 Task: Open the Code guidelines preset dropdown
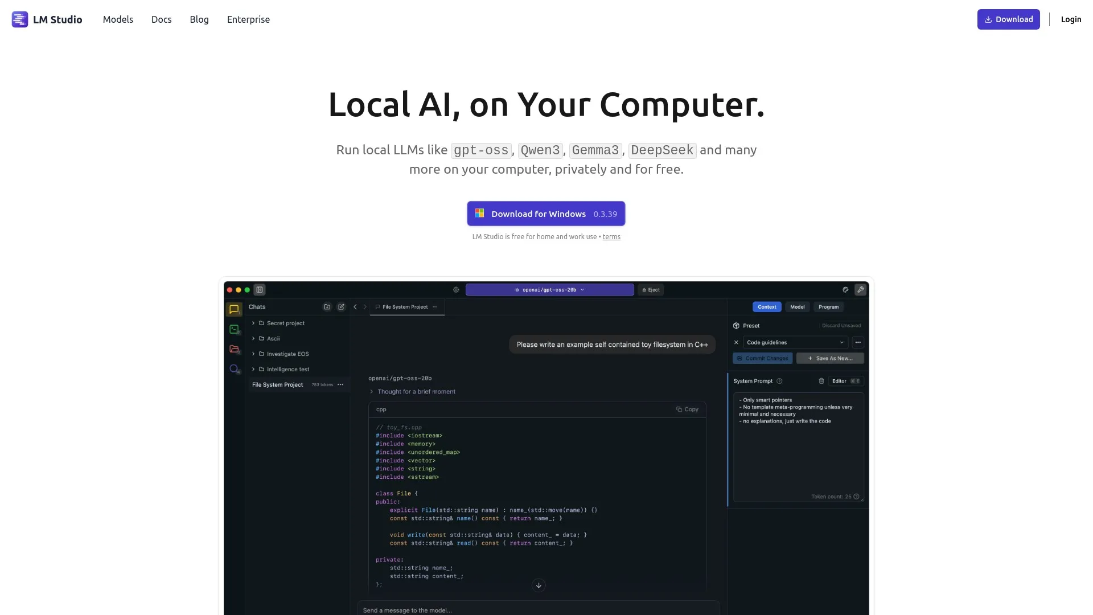pos(795,342)
